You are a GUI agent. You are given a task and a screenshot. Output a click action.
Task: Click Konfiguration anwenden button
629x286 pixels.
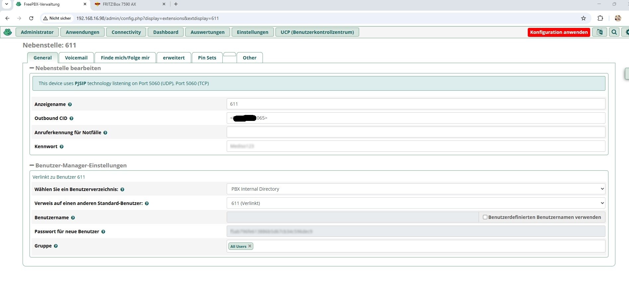click(559, 32)
